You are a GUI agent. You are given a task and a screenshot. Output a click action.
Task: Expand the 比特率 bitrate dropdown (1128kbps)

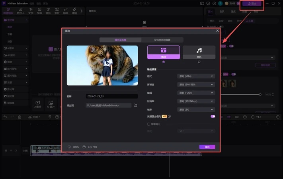[196, 101]
